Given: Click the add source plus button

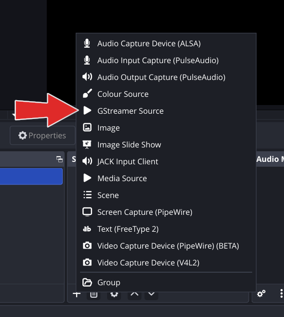Looking at the screenshot, I should pyautogui.click(x=77, y=294).
